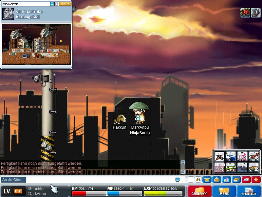The image size is (262, 197).
Task: Toggle the quickslot panel with red arrow
Action: [256, 180]
